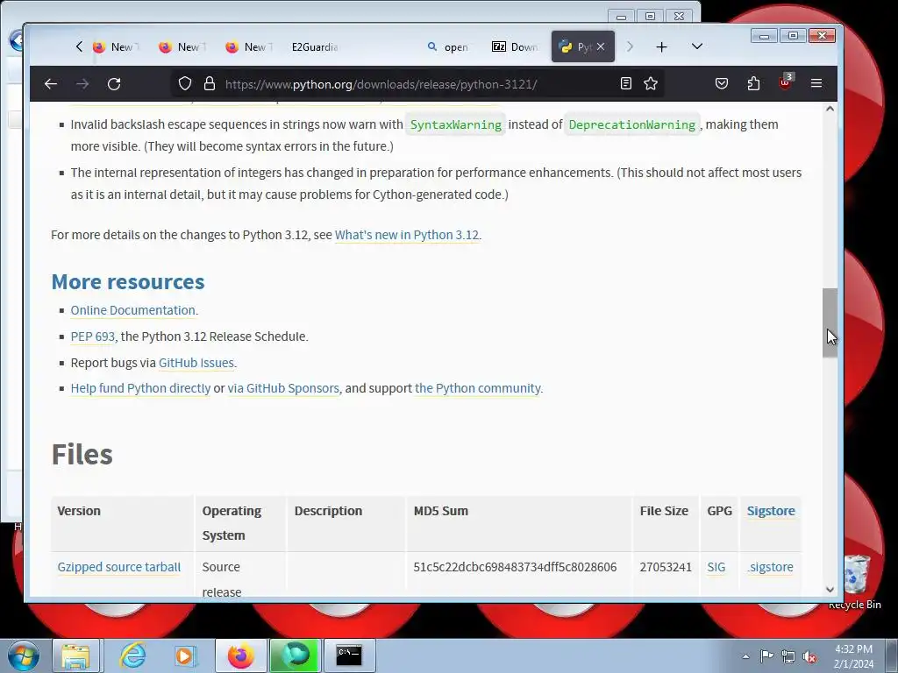Launch Internet Explorer from taskbar

(132, 655)
